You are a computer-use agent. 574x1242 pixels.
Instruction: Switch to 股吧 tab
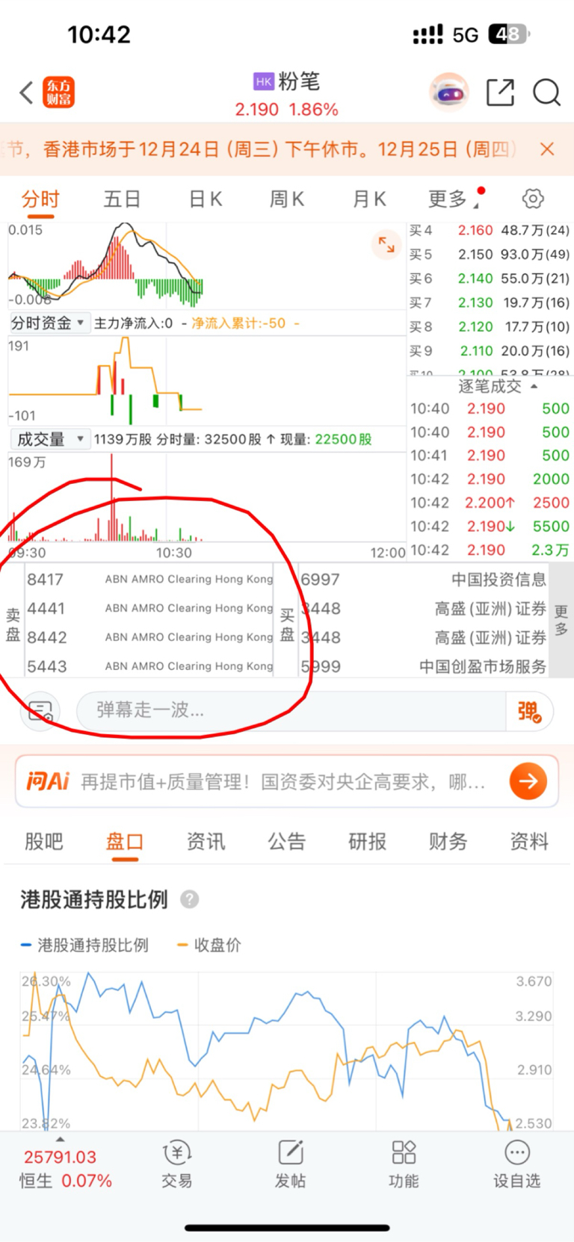44,842
